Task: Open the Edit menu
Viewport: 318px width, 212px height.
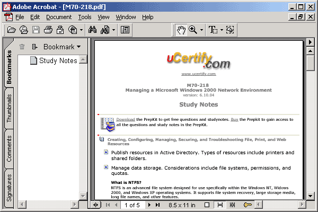Action: point(35,17)
